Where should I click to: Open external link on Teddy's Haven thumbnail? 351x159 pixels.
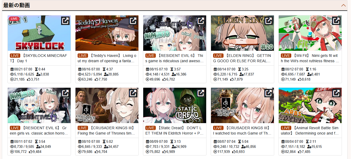click(x=133, y=21)
